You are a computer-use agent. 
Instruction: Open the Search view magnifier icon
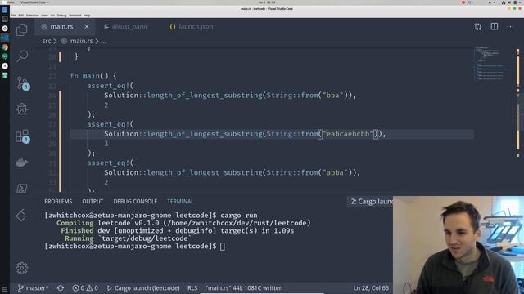point(22,56)
